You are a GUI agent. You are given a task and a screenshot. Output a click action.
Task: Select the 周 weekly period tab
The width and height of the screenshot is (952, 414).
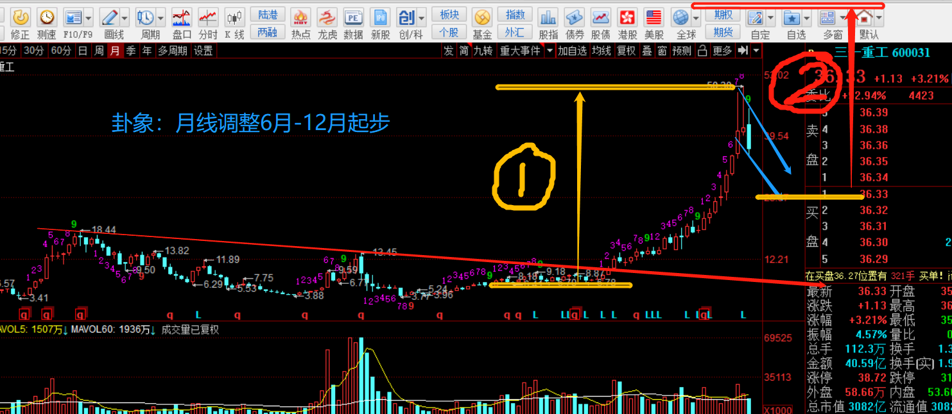(x=99, y=51)
